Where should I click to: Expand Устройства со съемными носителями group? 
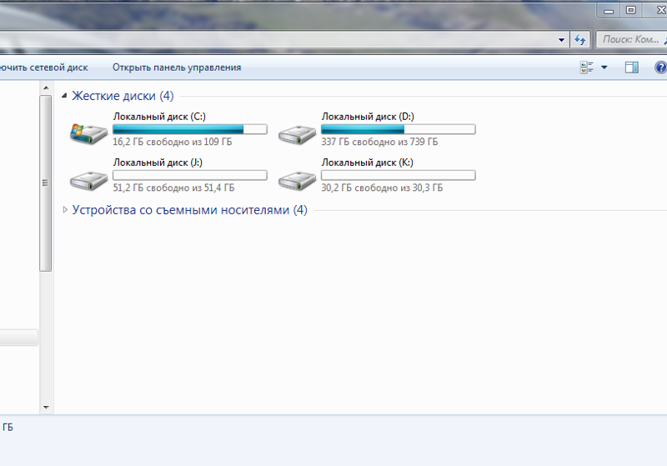(65, 210)
